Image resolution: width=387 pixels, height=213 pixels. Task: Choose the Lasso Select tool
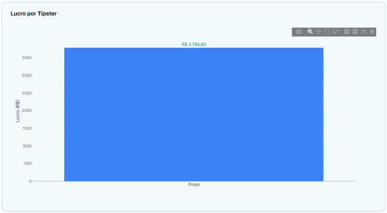point(335,31)
